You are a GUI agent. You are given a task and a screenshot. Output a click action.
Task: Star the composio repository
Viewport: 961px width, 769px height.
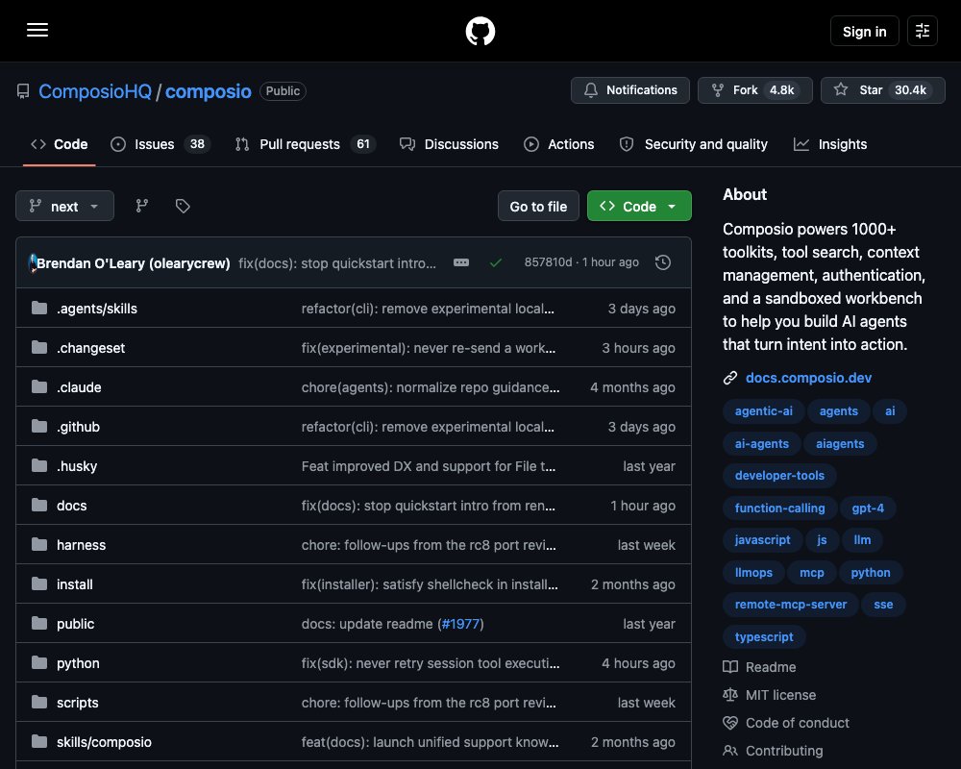tap(882, 90)
